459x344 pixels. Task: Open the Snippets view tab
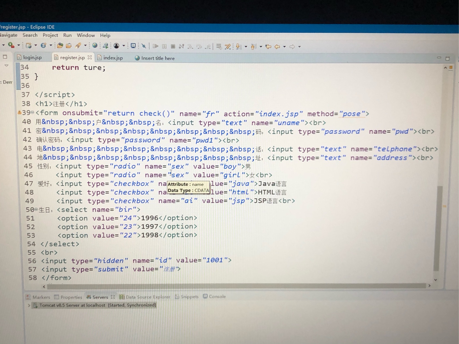187,296
